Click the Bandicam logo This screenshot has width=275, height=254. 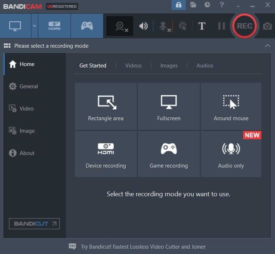(x=23, y=6)
